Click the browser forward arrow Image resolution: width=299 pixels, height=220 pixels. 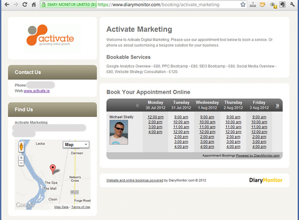pyautogui.click(x=16, y=4)
